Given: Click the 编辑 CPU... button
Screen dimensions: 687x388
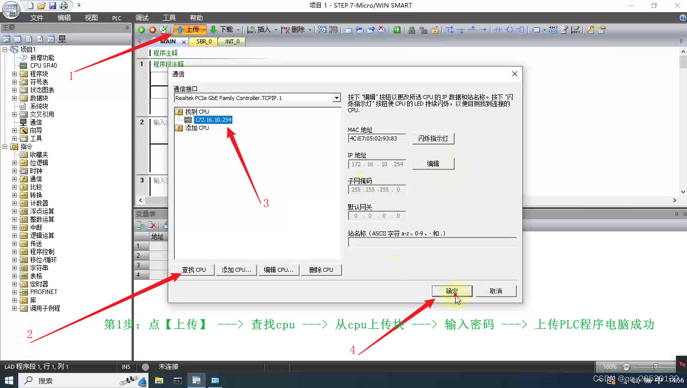Looking at the screenshot, I should pos(279,270).
